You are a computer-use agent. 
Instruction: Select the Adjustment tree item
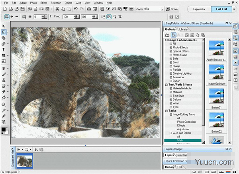[x=183, y=129]
